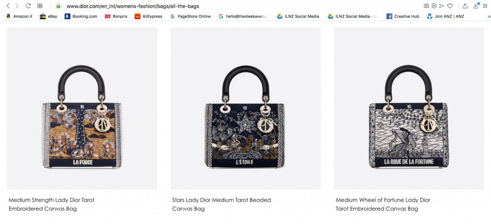Open the downloads icon
The width and height of the screenshot is (491, 224).
(476, 6)
